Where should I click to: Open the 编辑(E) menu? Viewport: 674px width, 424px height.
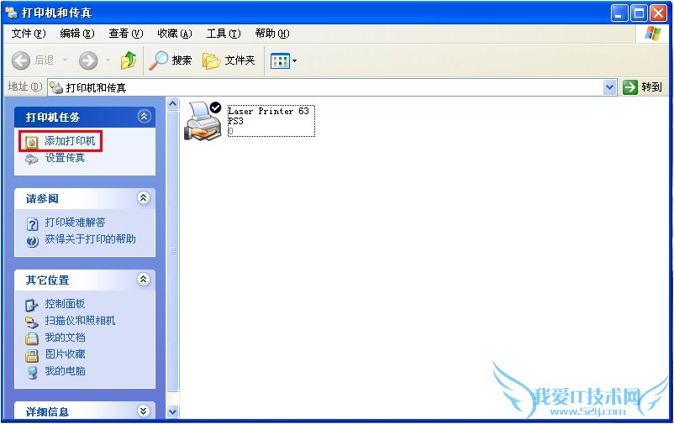77,34
